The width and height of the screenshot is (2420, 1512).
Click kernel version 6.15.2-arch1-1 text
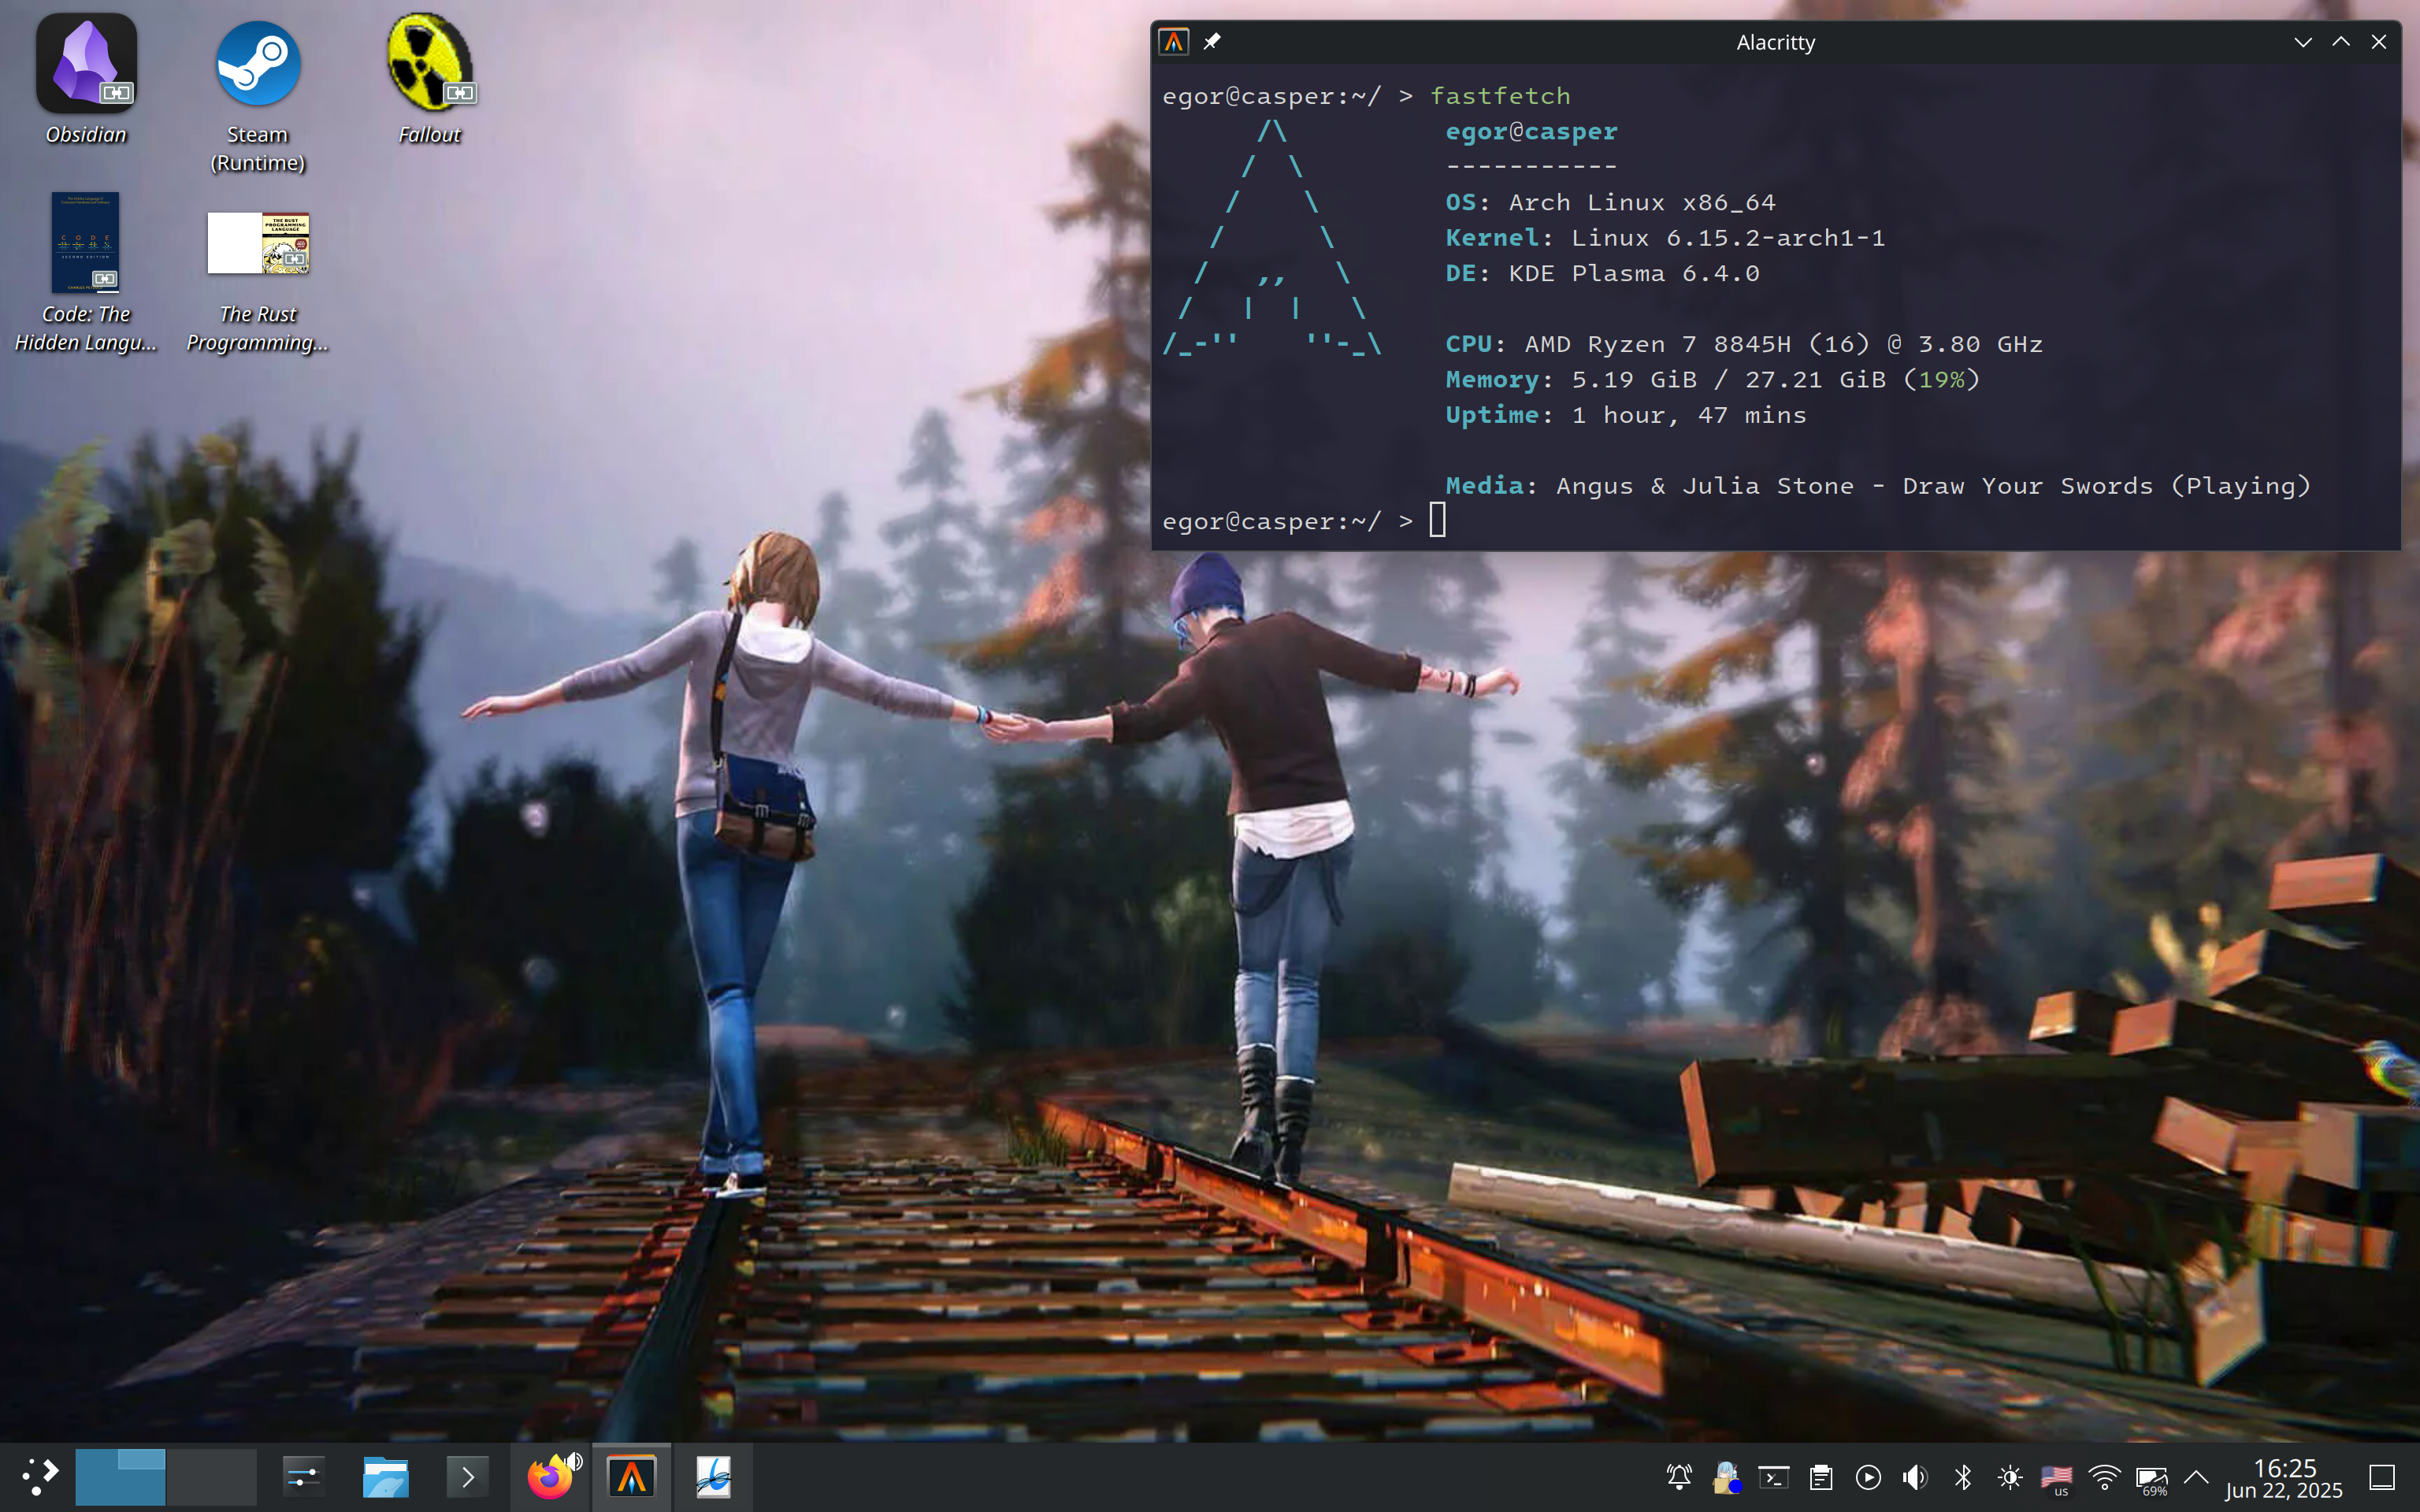[x=1776, y=238]
